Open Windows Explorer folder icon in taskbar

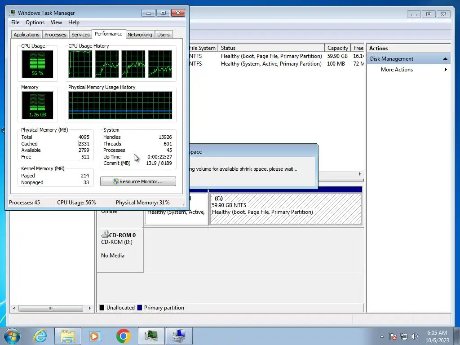[x=68, y=336]
